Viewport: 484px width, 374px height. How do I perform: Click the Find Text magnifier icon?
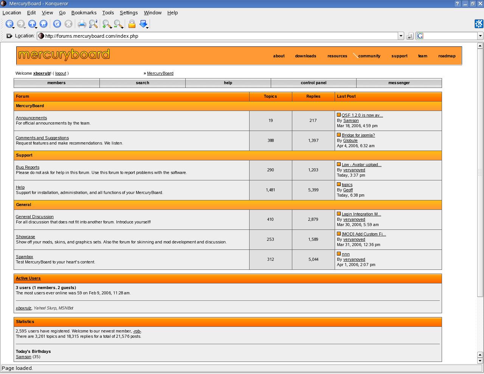tap(93, 24)
